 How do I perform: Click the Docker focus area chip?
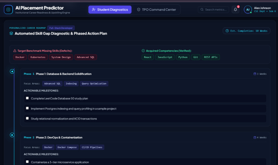(x=48, y=147)
